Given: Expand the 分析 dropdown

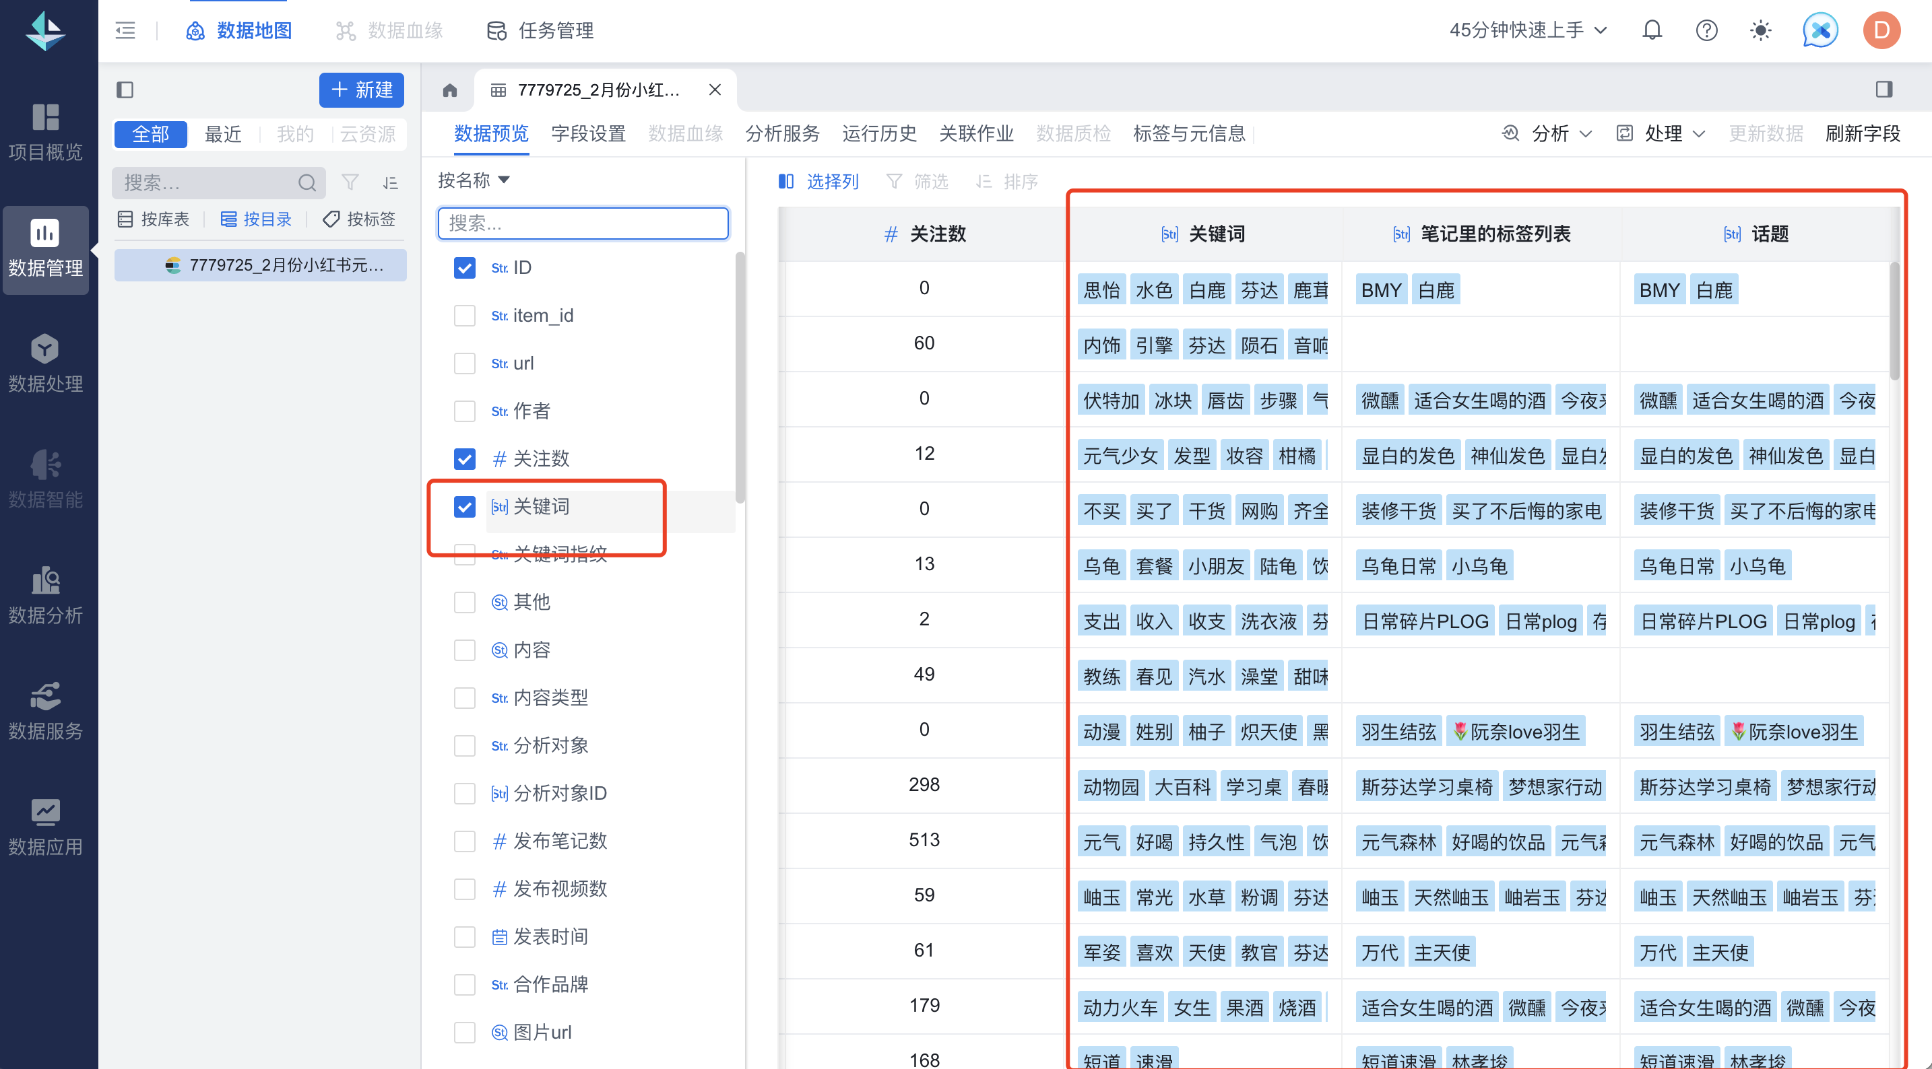Looking at the screenshot, I should (1547, 133).
